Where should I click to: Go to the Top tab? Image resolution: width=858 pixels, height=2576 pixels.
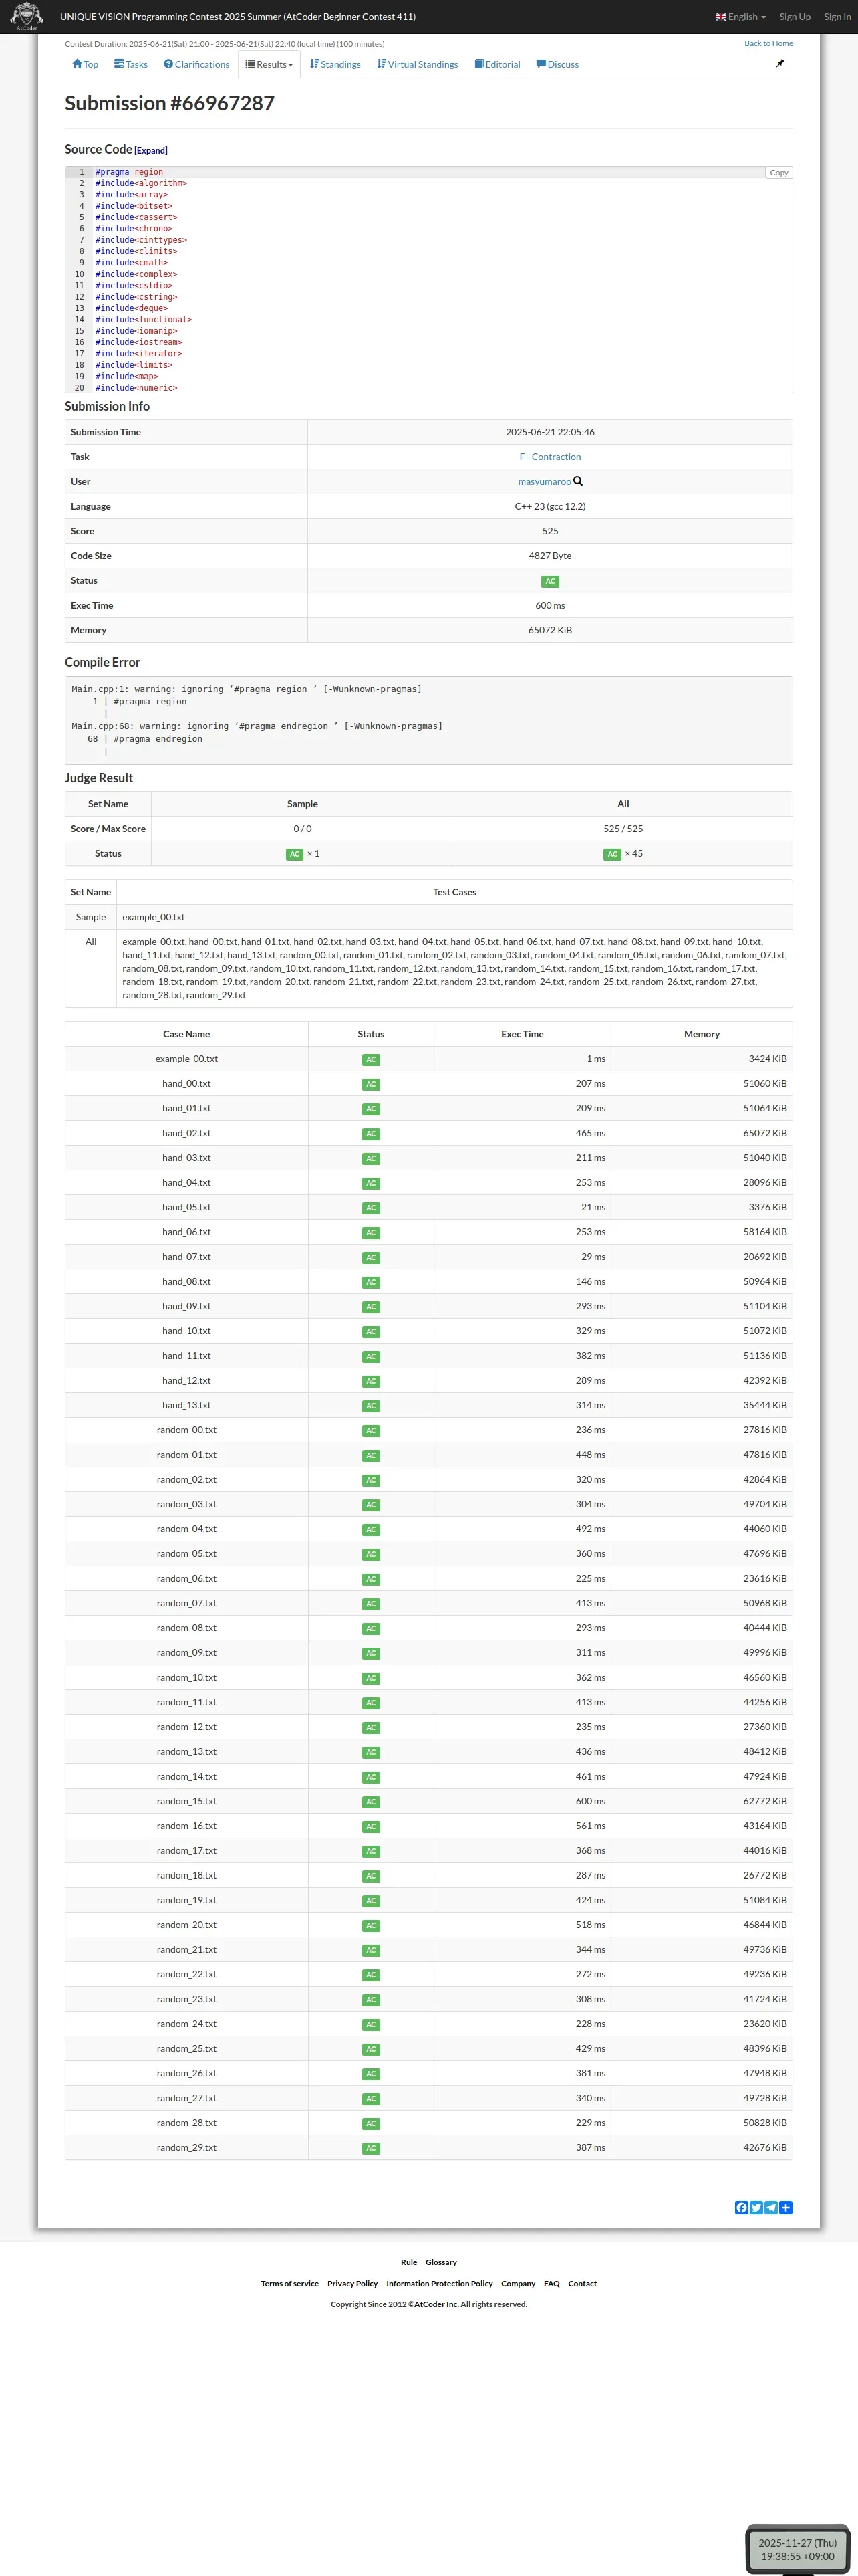tap(85, 64)
